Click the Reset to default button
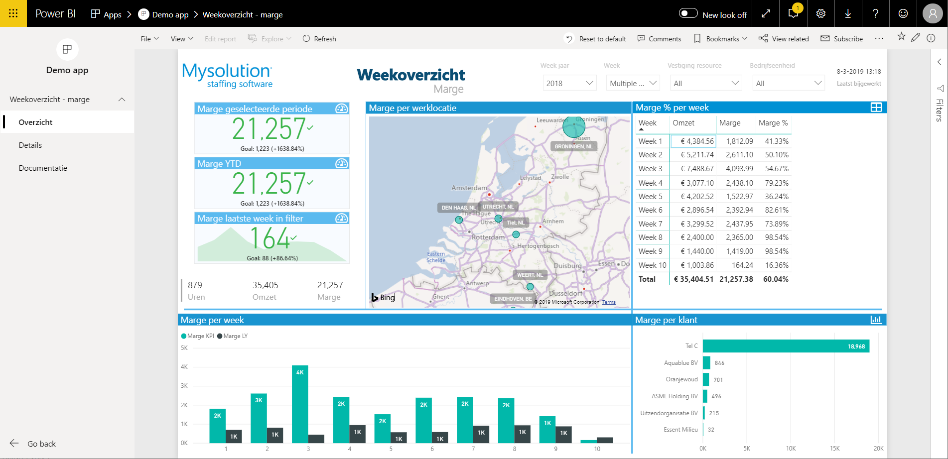948x459 pixels. coord(596,39)
